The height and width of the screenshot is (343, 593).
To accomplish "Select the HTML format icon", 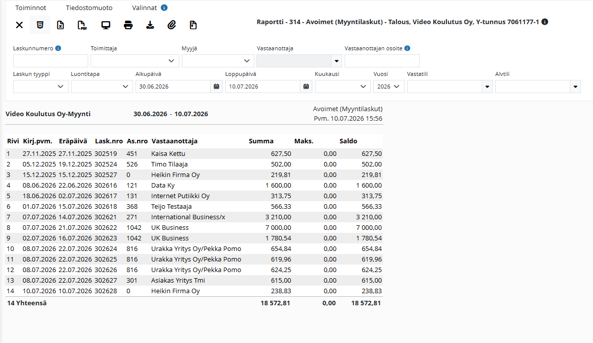I will [40, 25].
